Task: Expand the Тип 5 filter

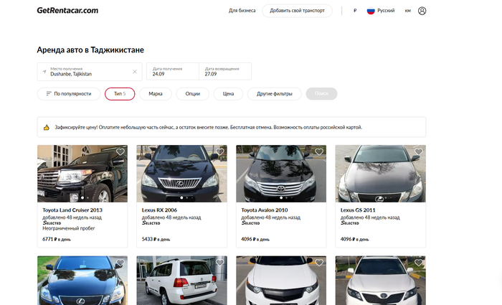Action: point(119,94)
